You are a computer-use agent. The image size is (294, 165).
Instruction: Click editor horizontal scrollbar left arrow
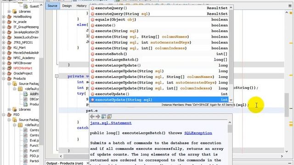pyautogui.click(x=61, y=156)
